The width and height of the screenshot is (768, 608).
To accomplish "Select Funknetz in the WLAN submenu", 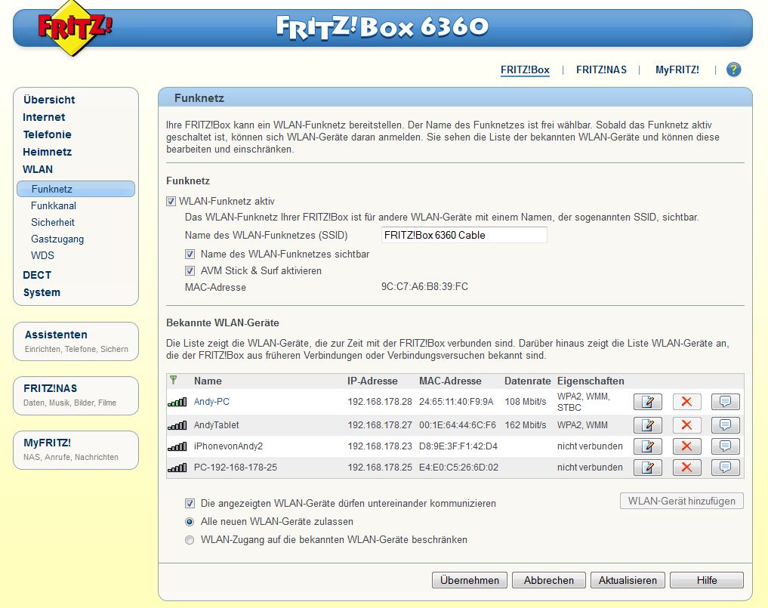I will tap(76, 189).
